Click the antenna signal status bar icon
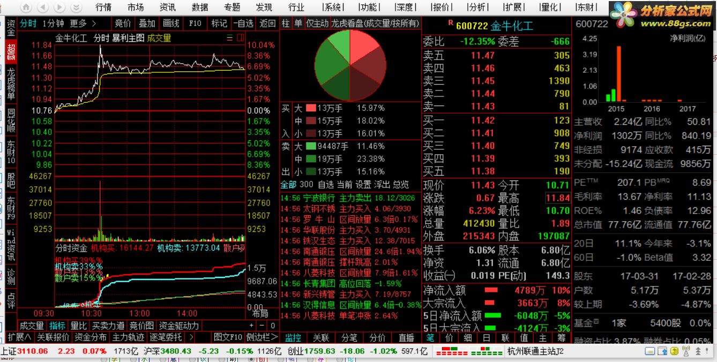Screen dimensions: 717x362 tap(685, 351)
